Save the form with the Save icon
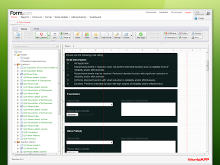 point(18,35)
